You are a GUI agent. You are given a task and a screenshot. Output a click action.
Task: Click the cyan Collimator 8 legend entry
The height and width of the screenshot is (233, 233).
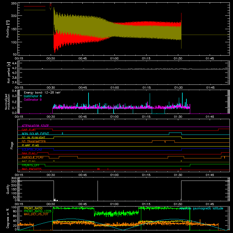tap(33, 96)
